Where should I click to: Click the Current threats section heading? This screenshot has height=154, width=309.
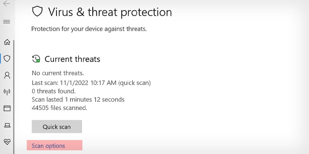(x=73, y=59)
